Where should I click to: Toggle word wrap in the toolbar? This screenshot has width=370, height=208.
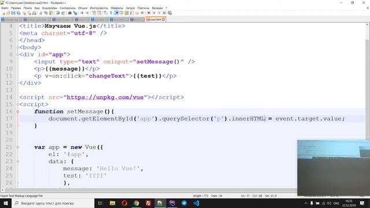tap(105, 13)
